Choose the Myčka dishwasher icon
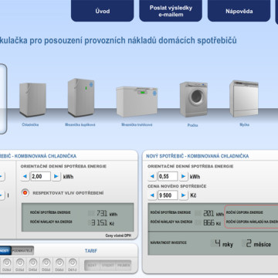This screenshot has width=278, height=278. 244,99
